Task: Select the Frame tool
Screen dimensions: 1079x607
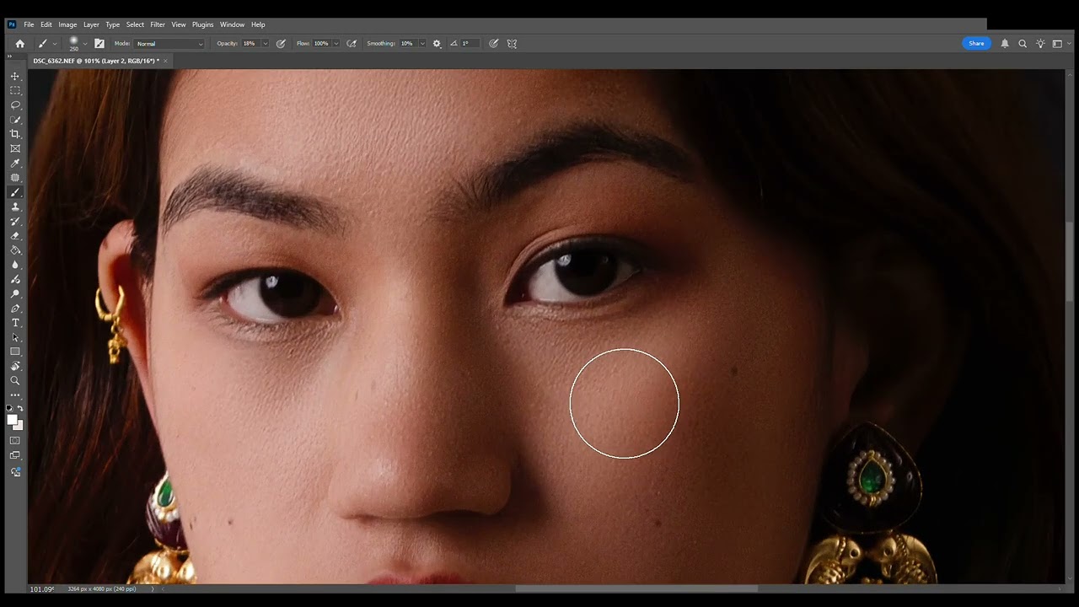Action: click(15, 148)
